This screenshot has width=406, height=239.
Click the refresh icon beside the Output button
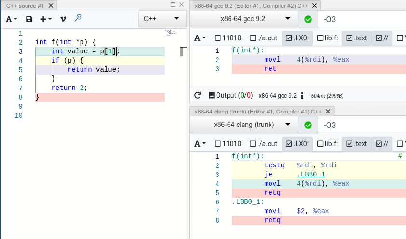198,95
